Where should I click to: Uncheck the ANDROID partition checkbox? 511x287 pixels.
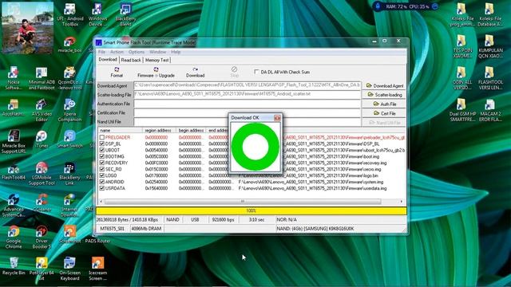[102, 182]
